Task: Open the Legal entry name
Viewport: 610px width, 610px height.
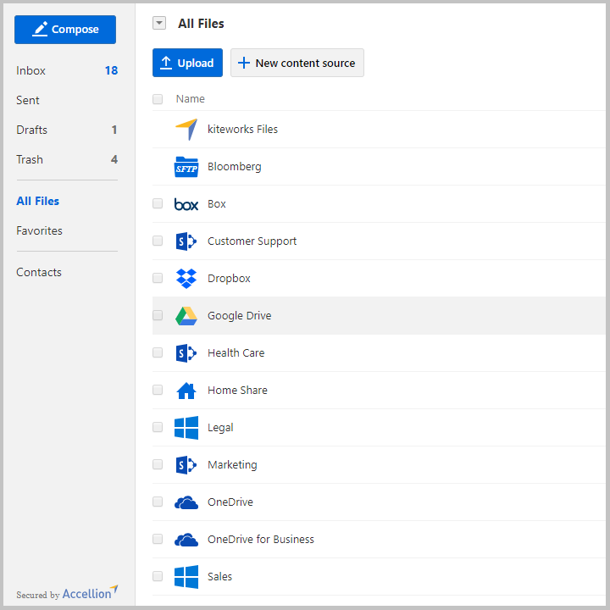Action: [x=220, y=428]
